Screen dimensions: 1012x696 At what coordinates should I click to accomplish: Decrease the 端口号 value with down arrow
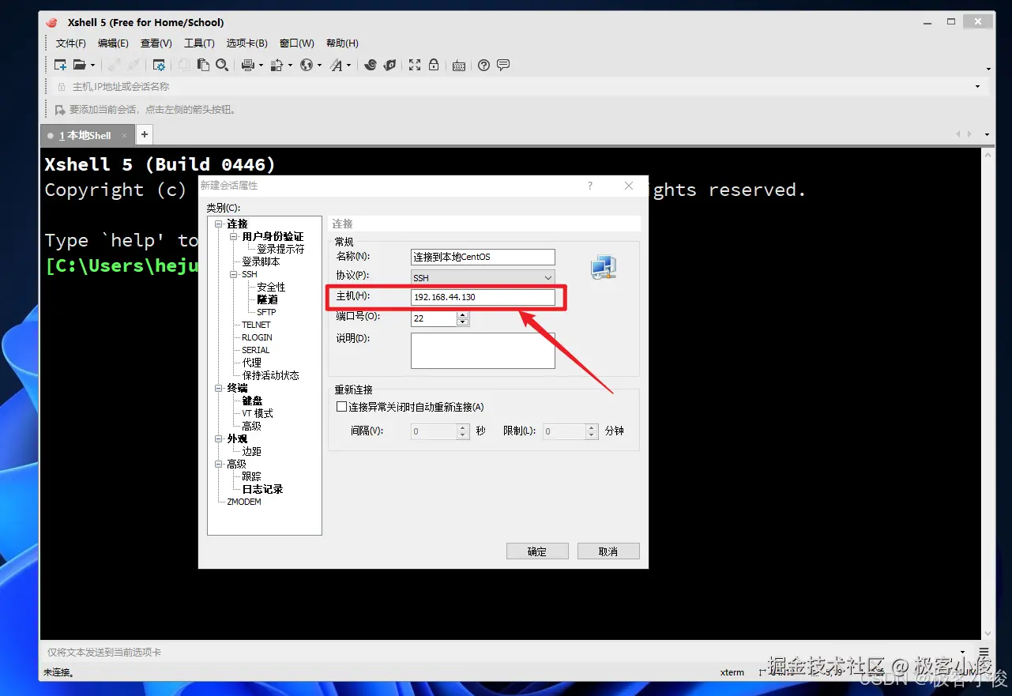[x=463, y=322]
